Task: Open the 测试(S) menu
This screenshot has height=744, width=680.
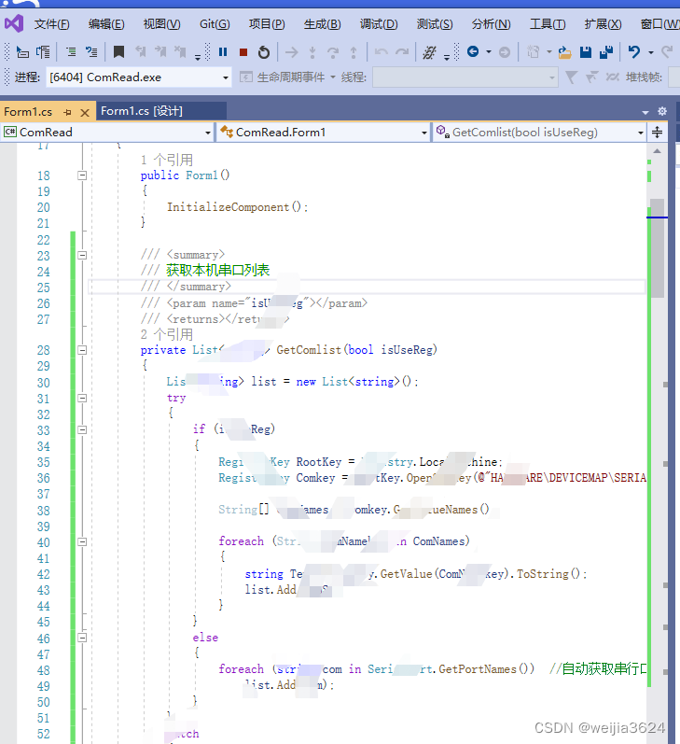Action: click(x=435, y=23)
